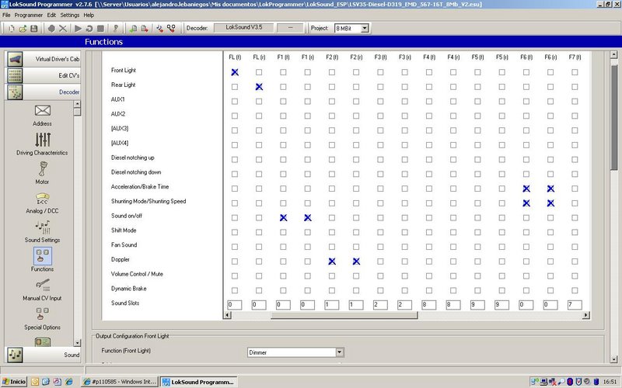The height and width of the screenshot is (388, 622).
Task: Switch to the Edit CV's panel
Action: 43,75
